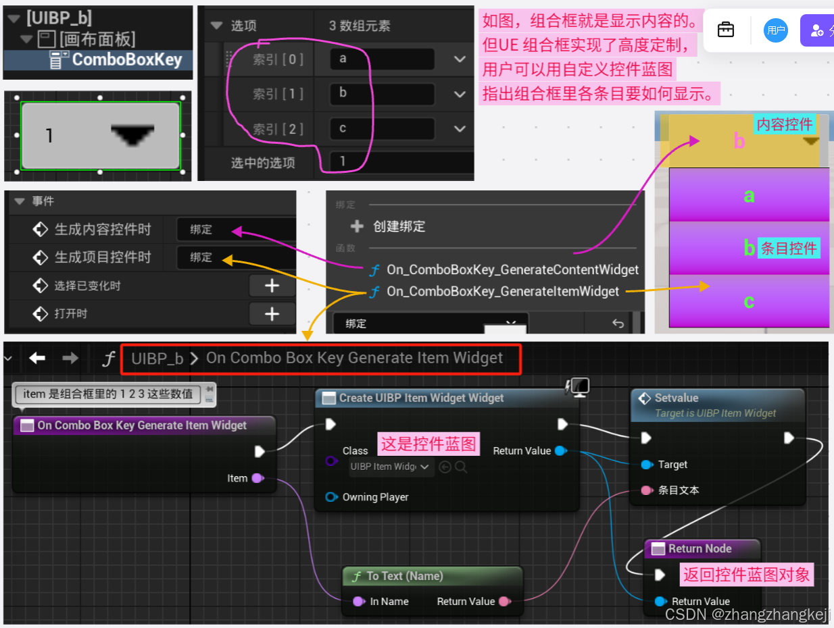Click the 索引 [2] field containing c
This screenshot has width=834, height=628.
tap(383, 128)
